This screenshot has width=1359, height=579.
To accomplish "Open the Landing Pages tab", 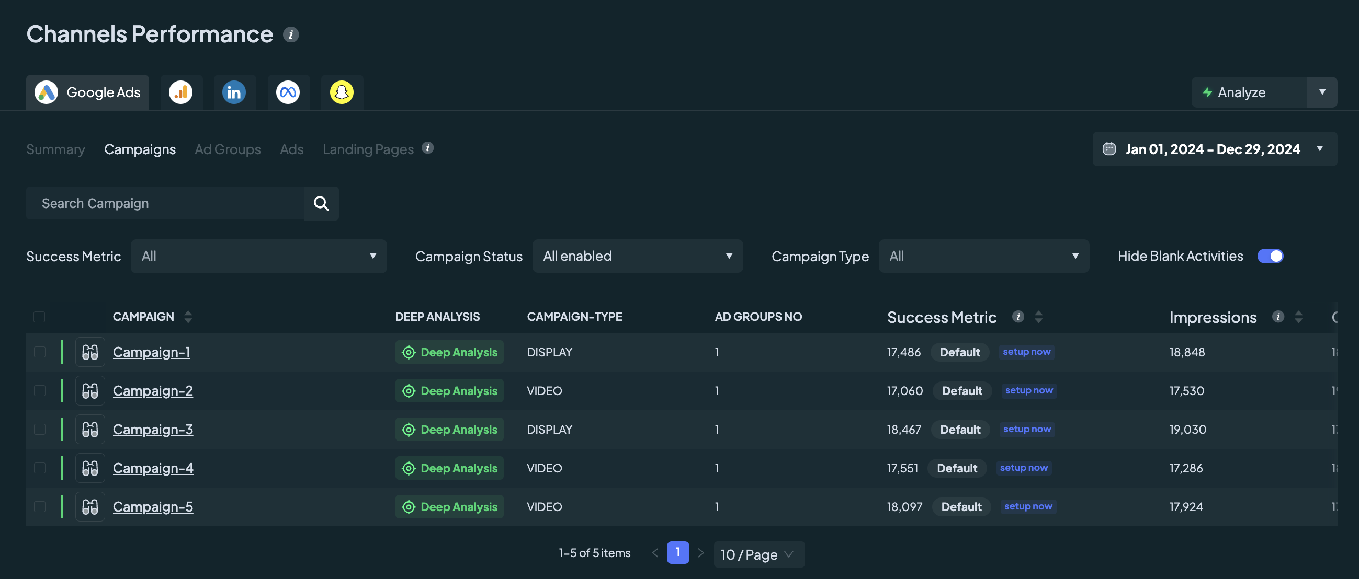I will [x=368, y=149].
